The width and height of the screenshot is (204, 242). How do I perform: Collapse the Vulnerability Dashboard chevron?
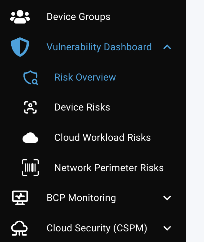tap(167, 47)
